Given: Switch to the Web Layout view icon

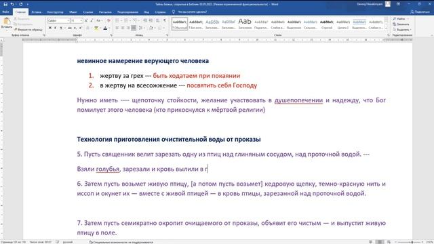Looking at the screenshot, I should pyautogui.click(x=389, y=242).
